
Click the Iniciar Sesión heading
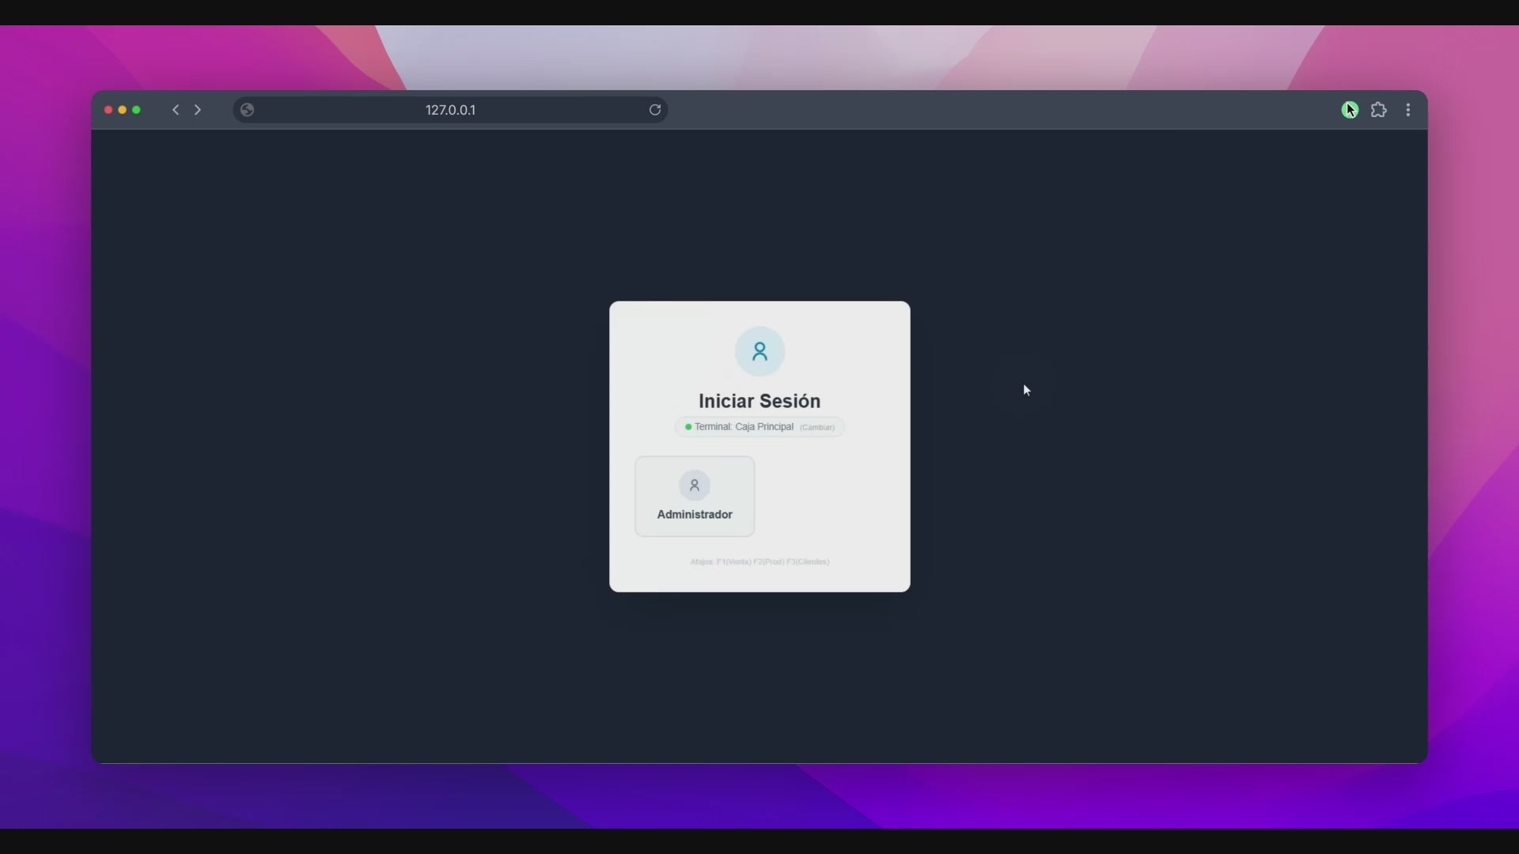(x=759, y=401)
